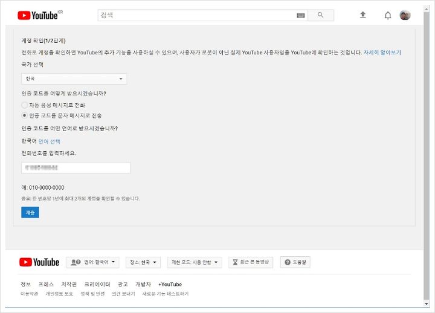Click the blue 제출 submit button
The height and width of the screenshot is (313, 435).
click(30, 212)
